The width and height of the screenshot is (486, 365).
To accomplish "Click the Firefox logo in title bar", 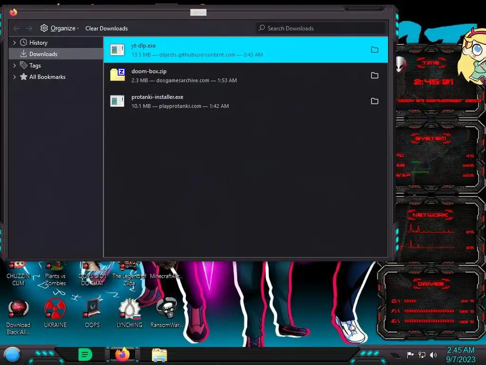I will [x=13, y=12].
